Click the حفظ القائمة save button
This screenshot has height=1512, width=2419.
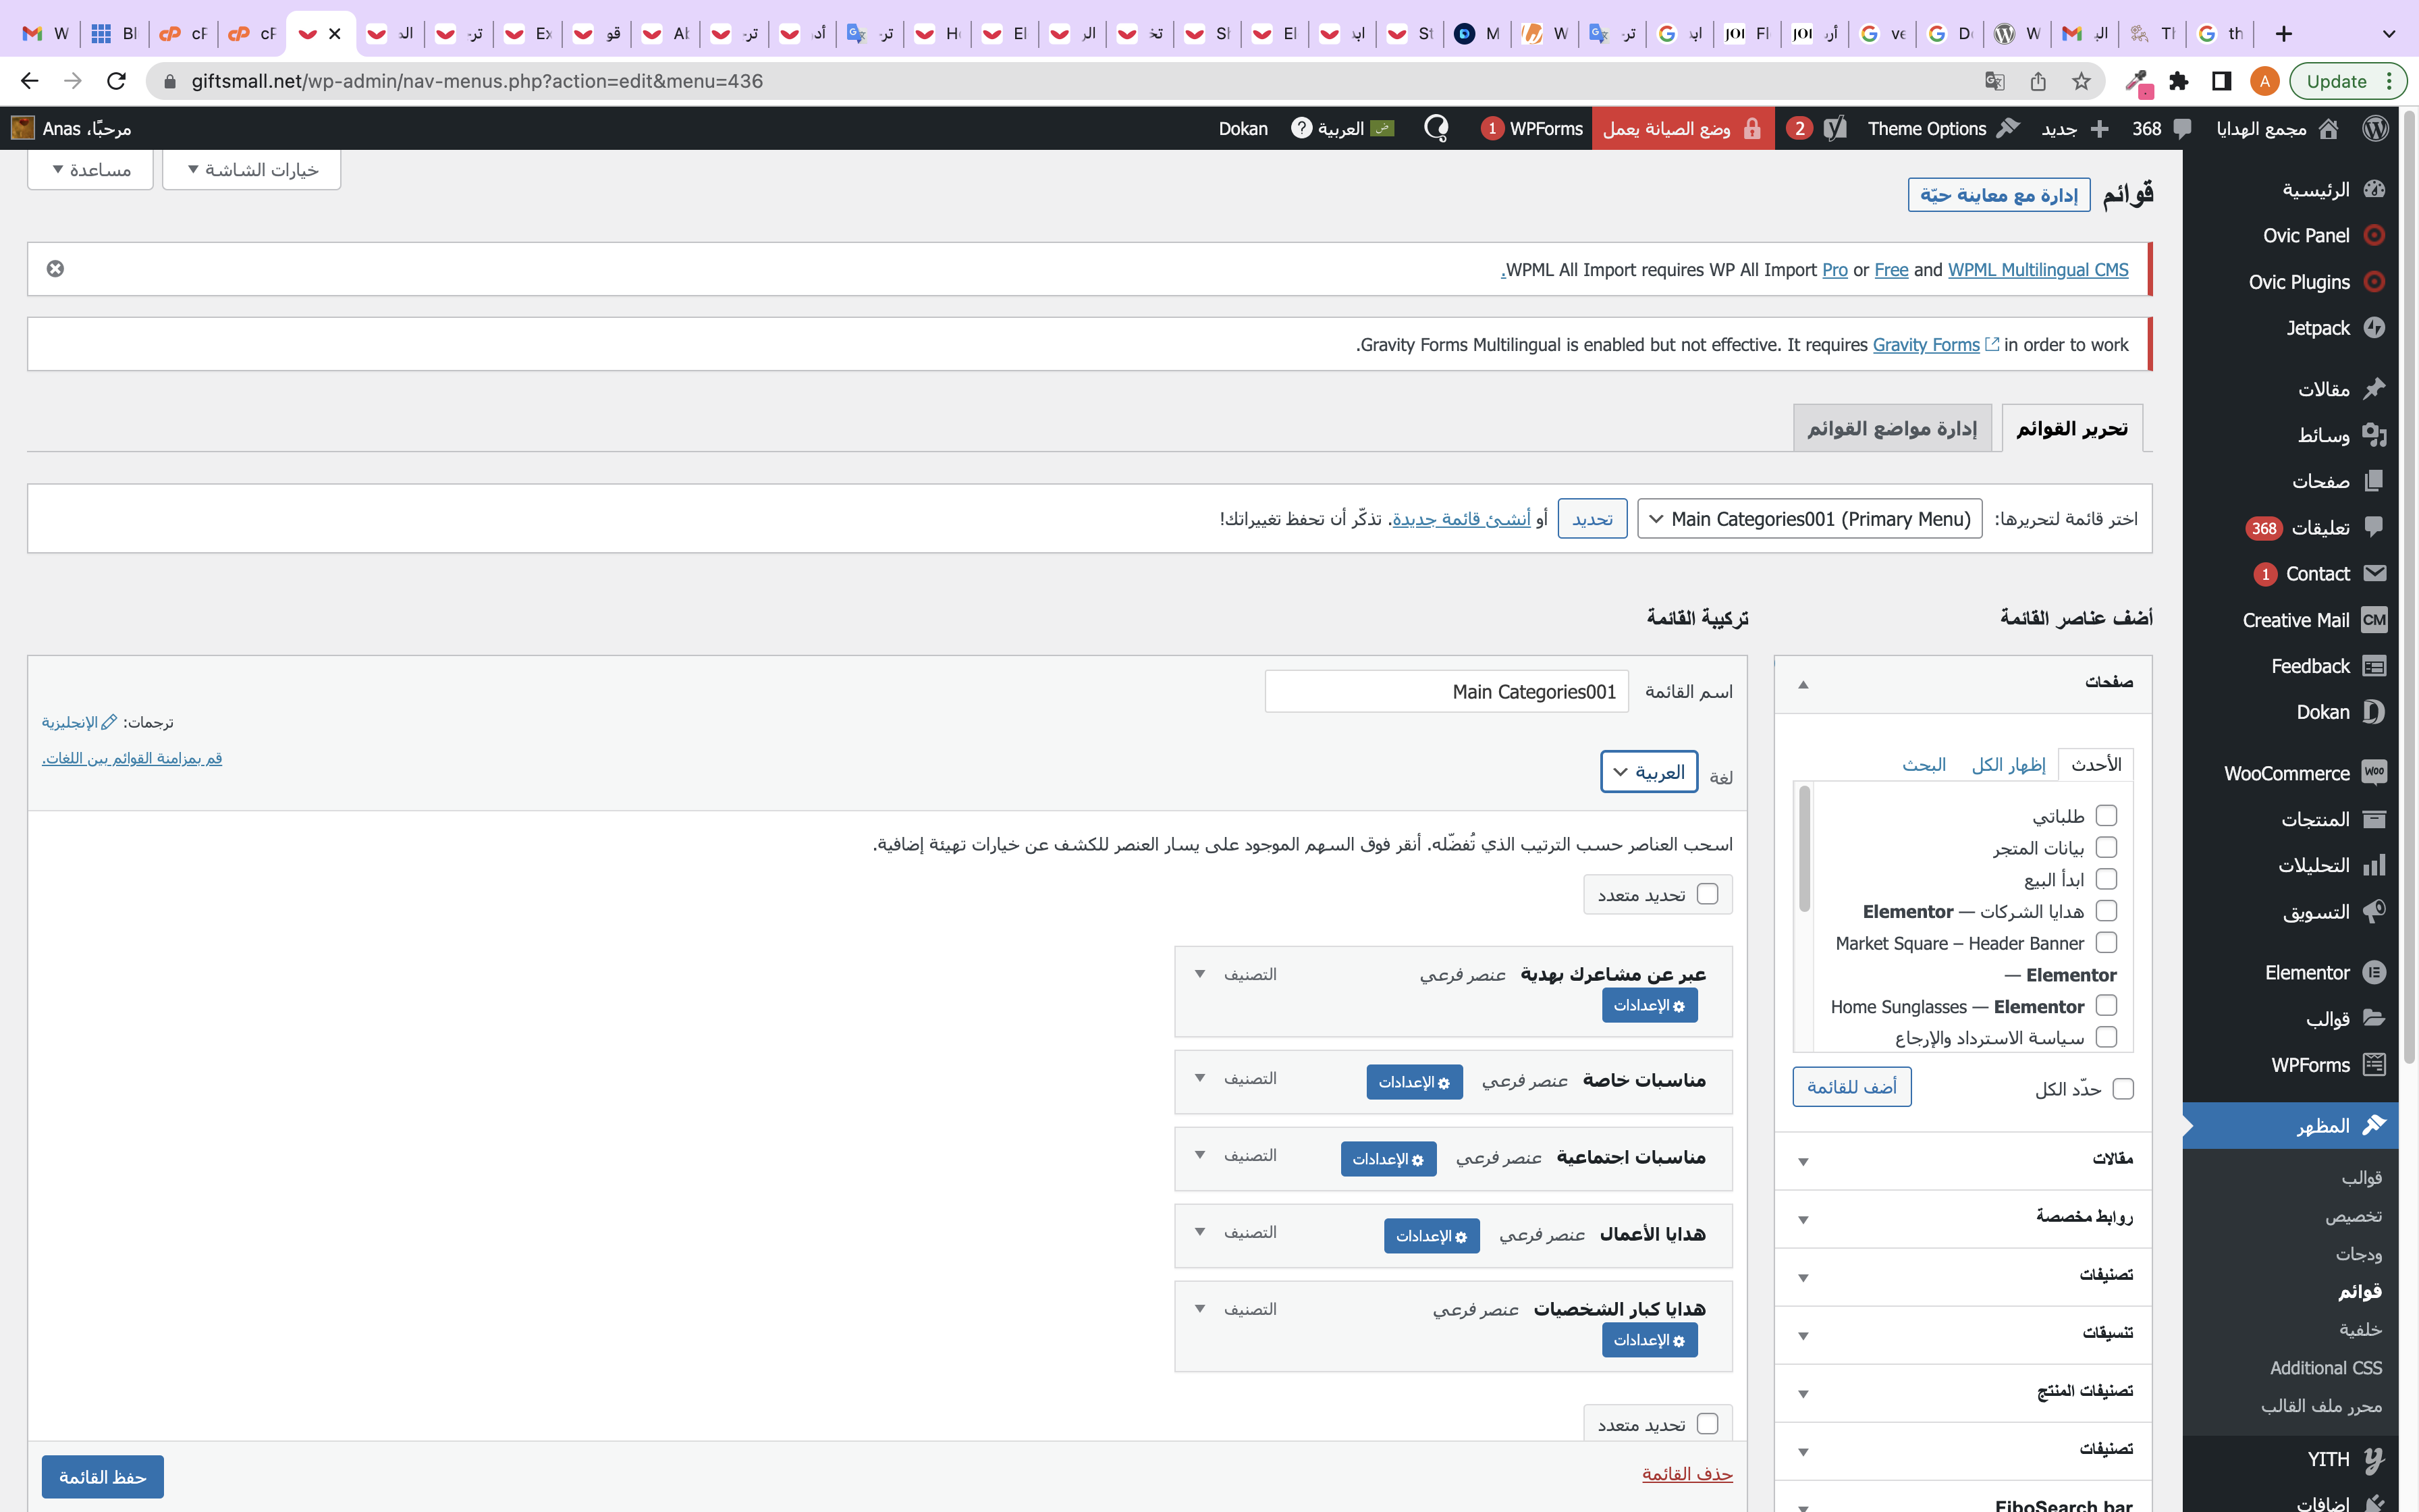coord(102,1477)
